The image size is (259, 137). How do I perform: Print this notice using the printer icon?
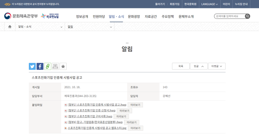click(x=55, y=66)
